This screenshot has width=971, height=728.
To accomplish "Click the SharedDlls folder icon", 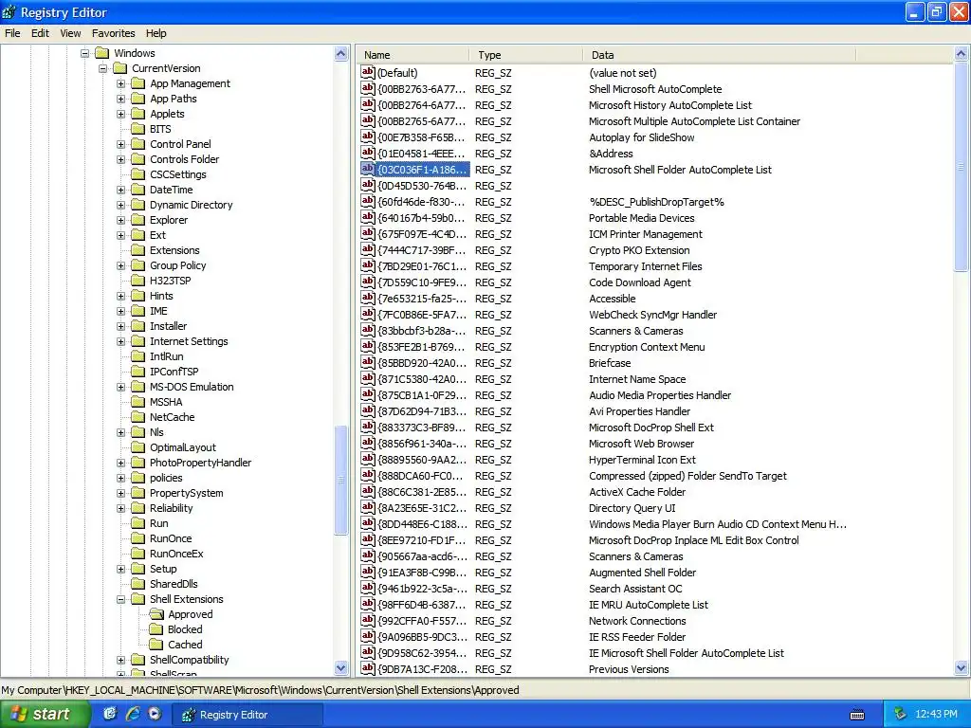I will tap(138, 584).
